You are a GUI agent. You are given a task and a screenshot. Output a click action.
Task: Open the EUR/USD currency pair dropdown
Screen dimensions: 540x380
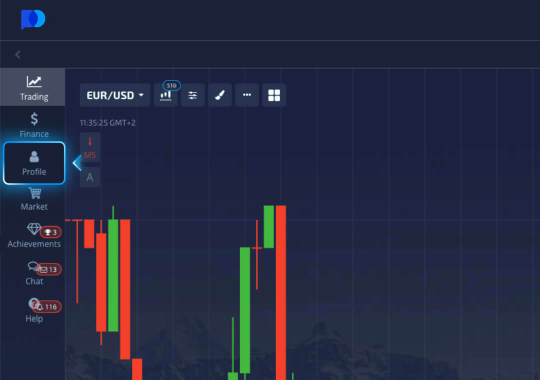[114, 94]
